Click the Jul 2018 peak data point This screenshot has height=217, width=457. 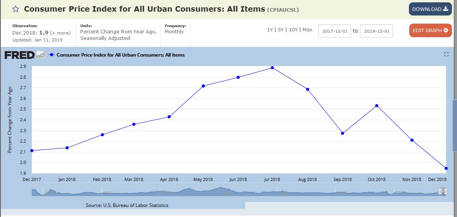pyautogui.click(x=272, y=68)
